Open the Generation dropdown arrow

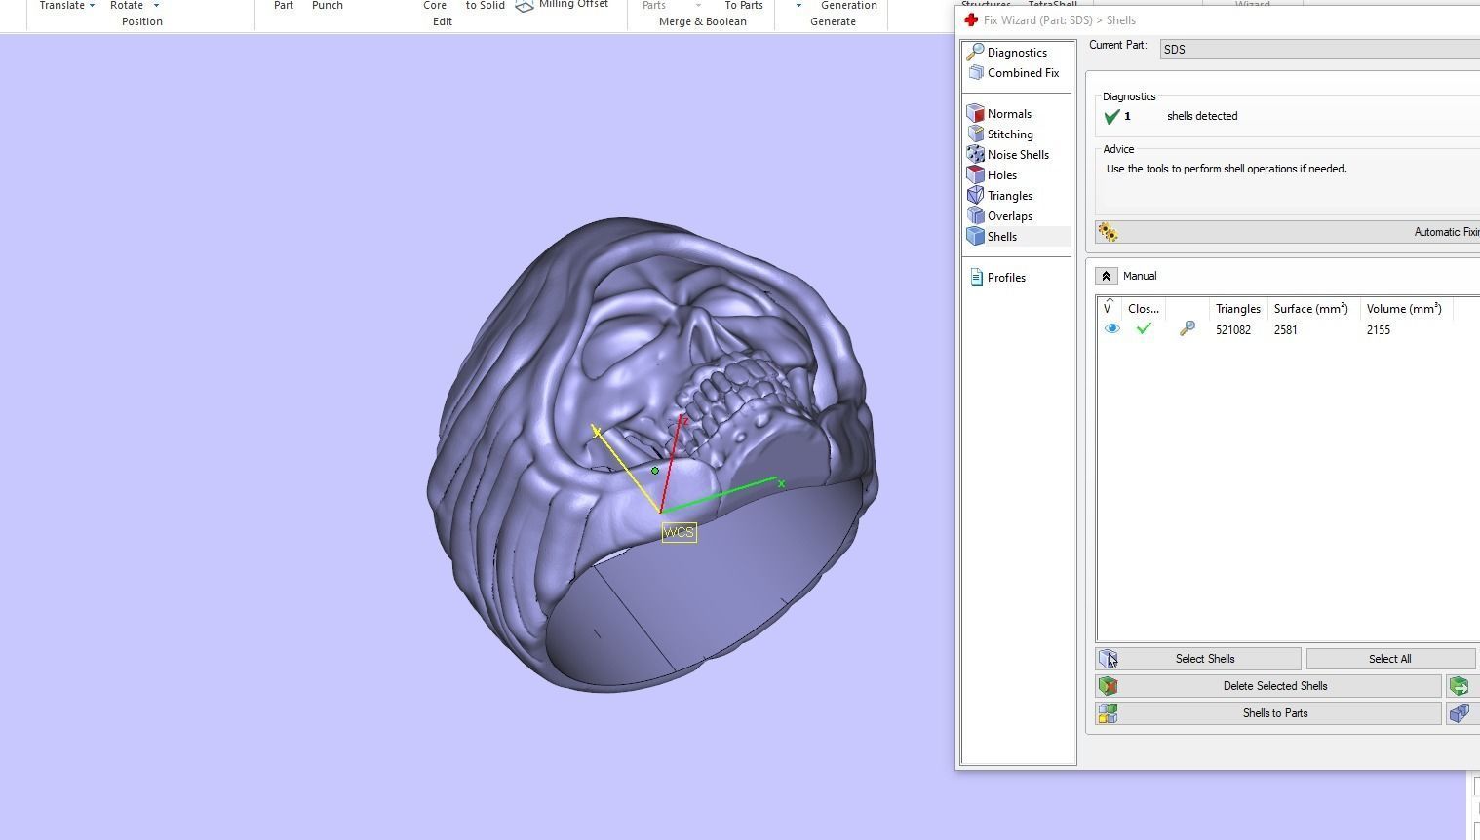coord(798,5)
